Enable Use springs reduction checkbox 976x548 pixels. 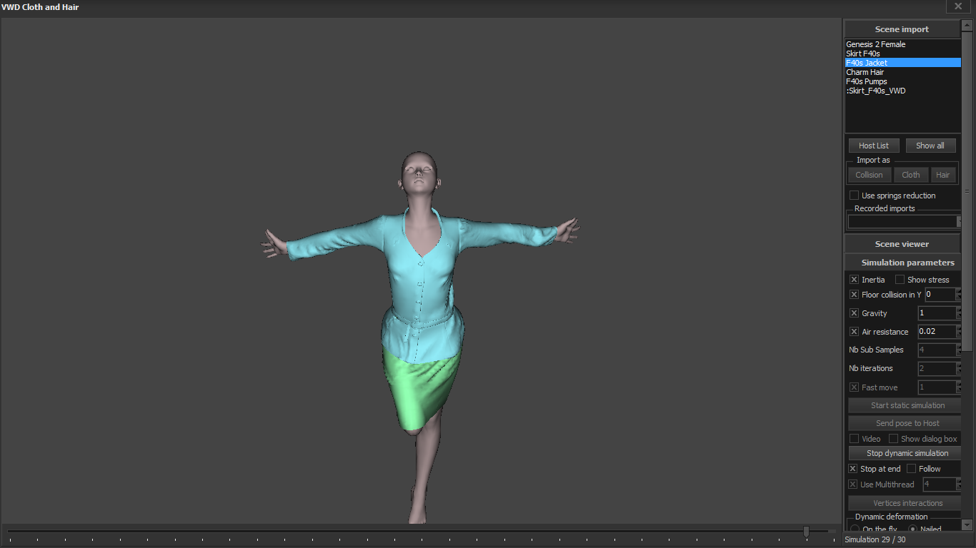(854, 196)
